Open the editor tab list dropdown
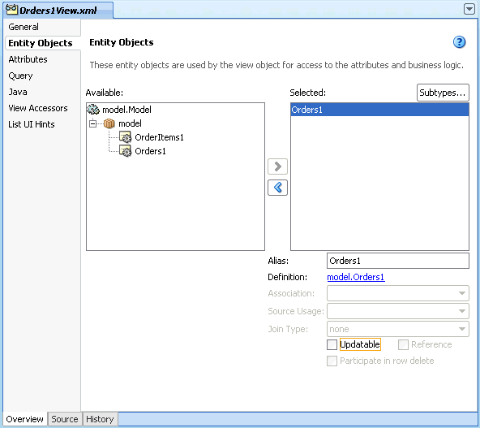This screenshot has height=428, width=480. [469, 9]
